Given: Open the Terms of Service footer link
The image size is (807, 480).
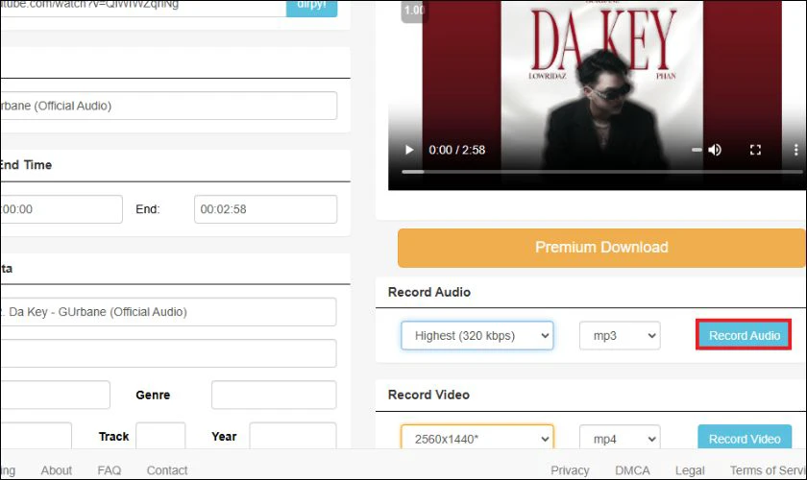Looking at the screenshot, I should pos(768,470).
